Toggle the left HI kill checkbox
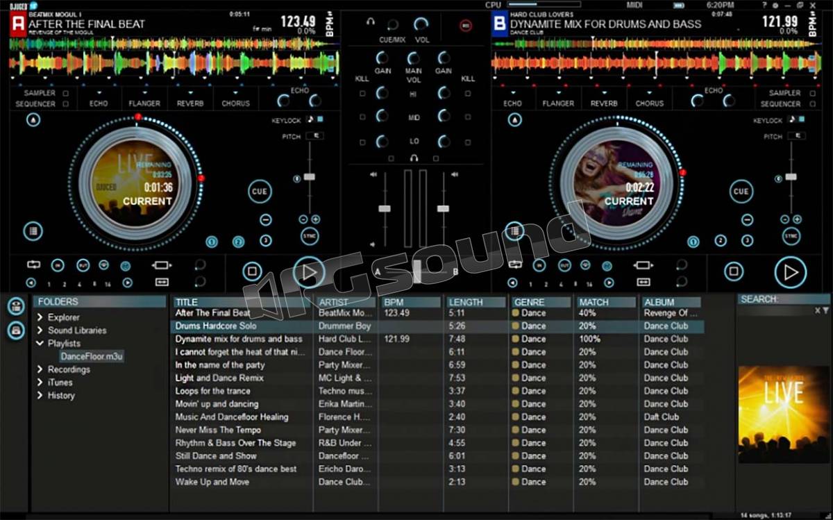833x520 pixels. click(x=362, y=93)
